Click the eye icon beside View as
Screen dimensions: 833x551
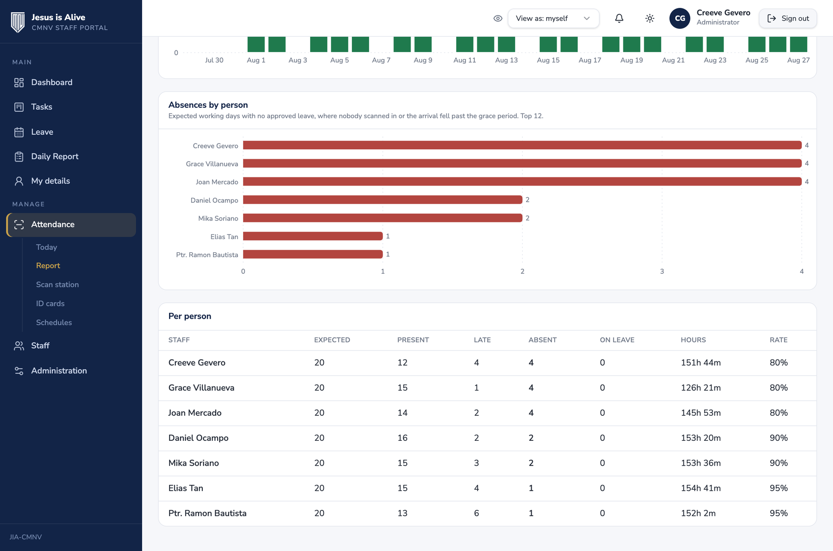coord(498,19)
